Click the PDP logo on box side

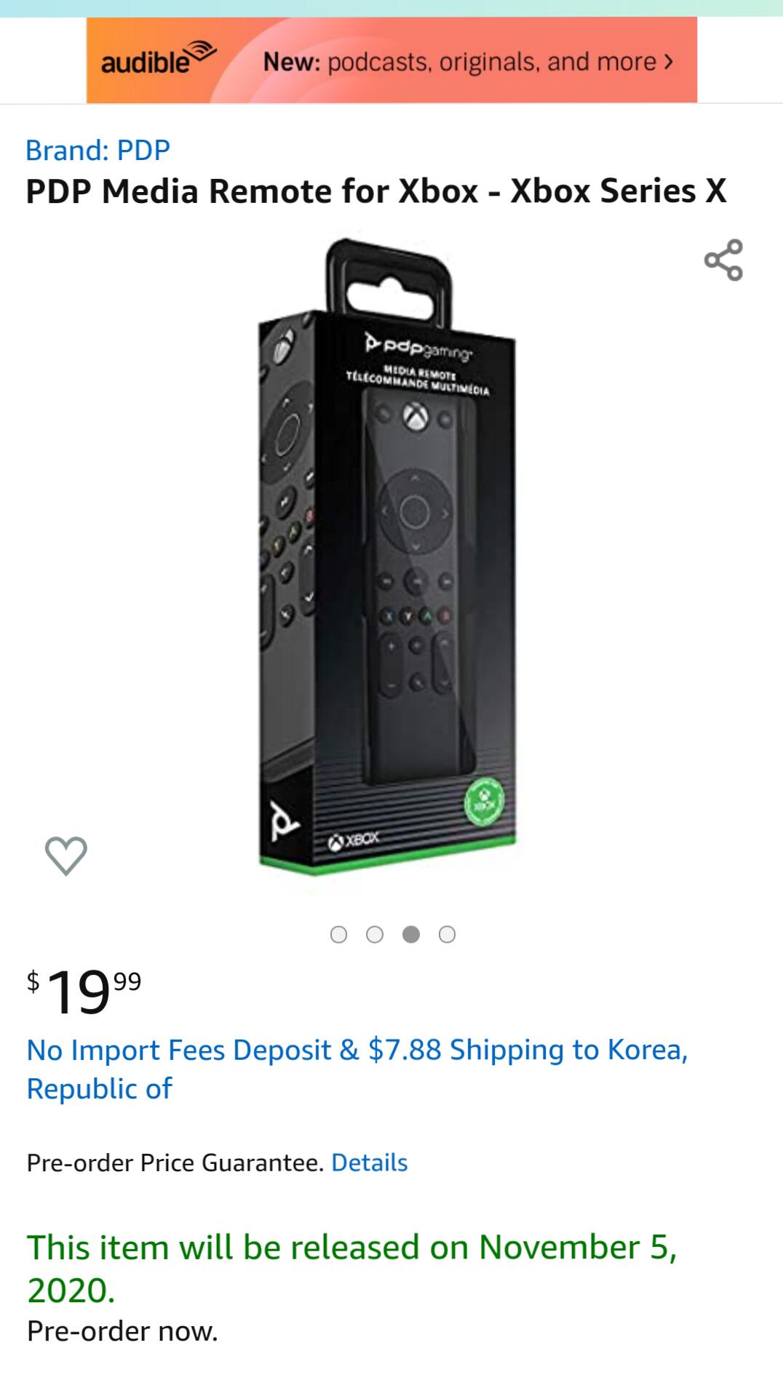[285, 822]
